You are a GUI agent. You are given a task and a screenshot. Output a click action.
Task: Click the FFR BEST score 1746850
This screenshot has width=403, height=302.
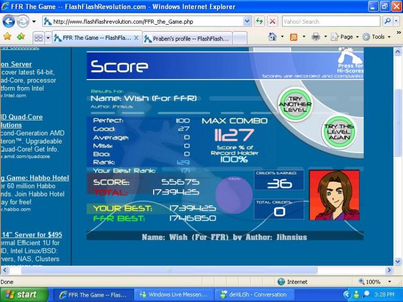coord(192,219)
